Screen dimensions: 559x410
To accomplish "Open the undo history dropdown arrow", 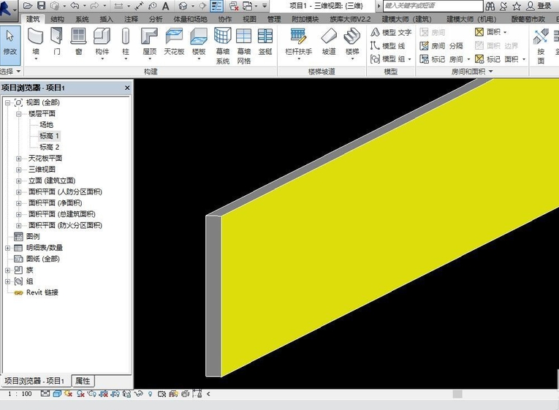I will pos(85,6).
